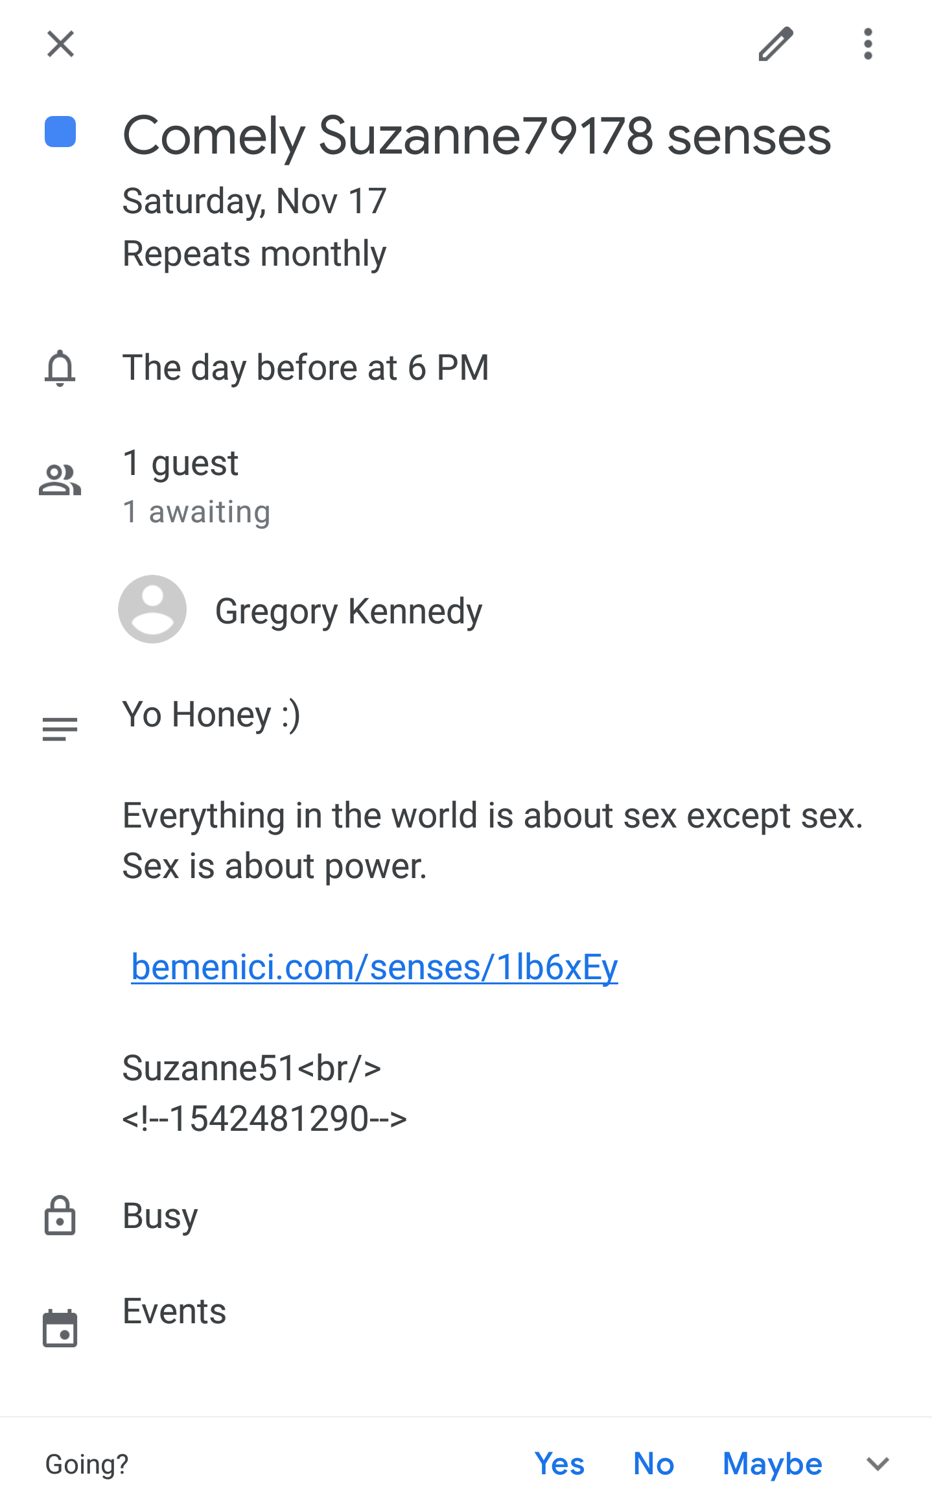Expand RSVP options with the chevron

[878, 1464]
